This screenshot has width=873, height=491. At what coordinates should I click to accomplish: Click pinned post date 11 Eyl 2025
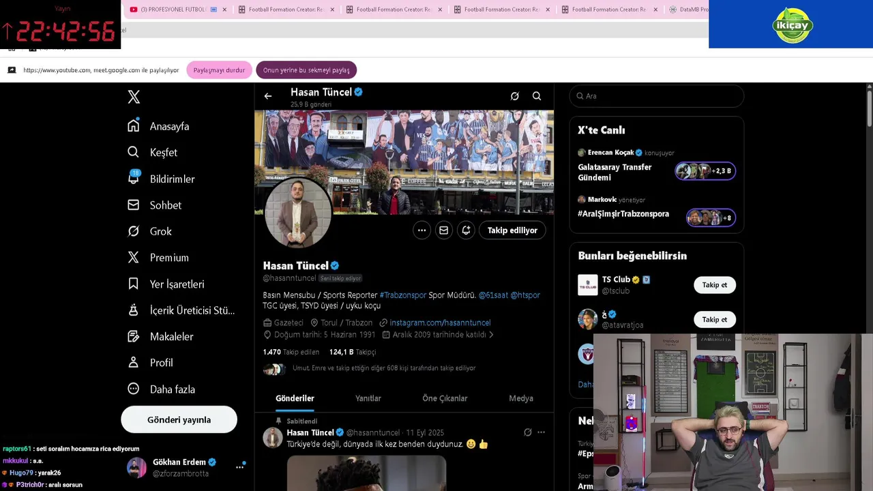click(425, 433)
